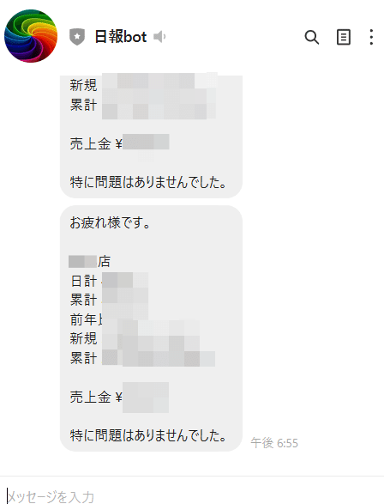Click the muted speaker icon beside 日報bot
The height and width of the screenshot is (504, 384).
point(159,37)
